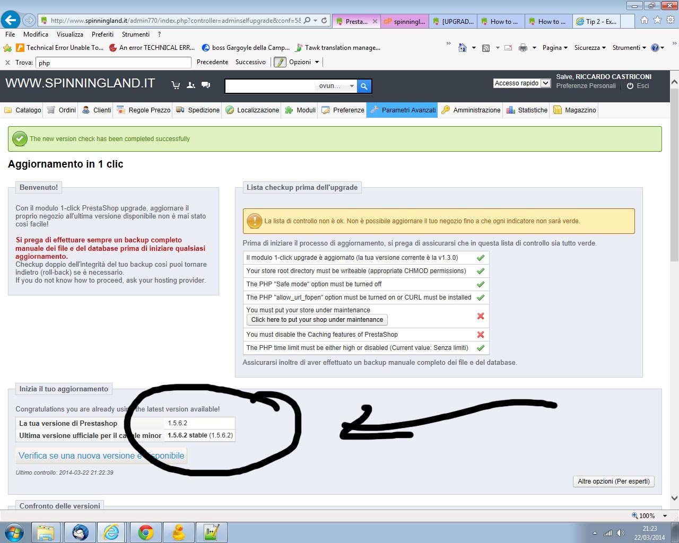Click the browser address bar URL

tap(176, 21)
